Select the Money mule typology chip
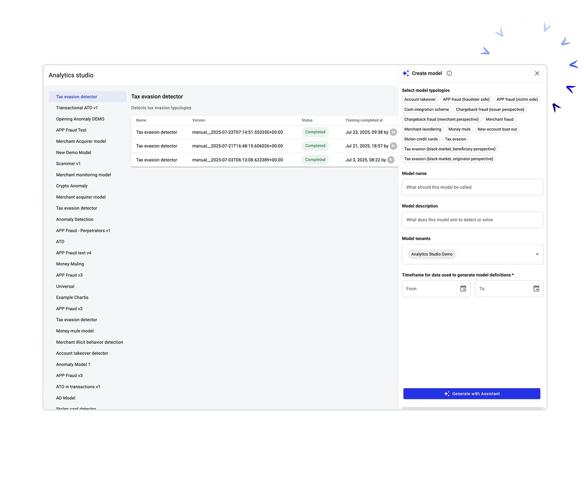Viewport: 586px width, 481px height. point(459,129)
